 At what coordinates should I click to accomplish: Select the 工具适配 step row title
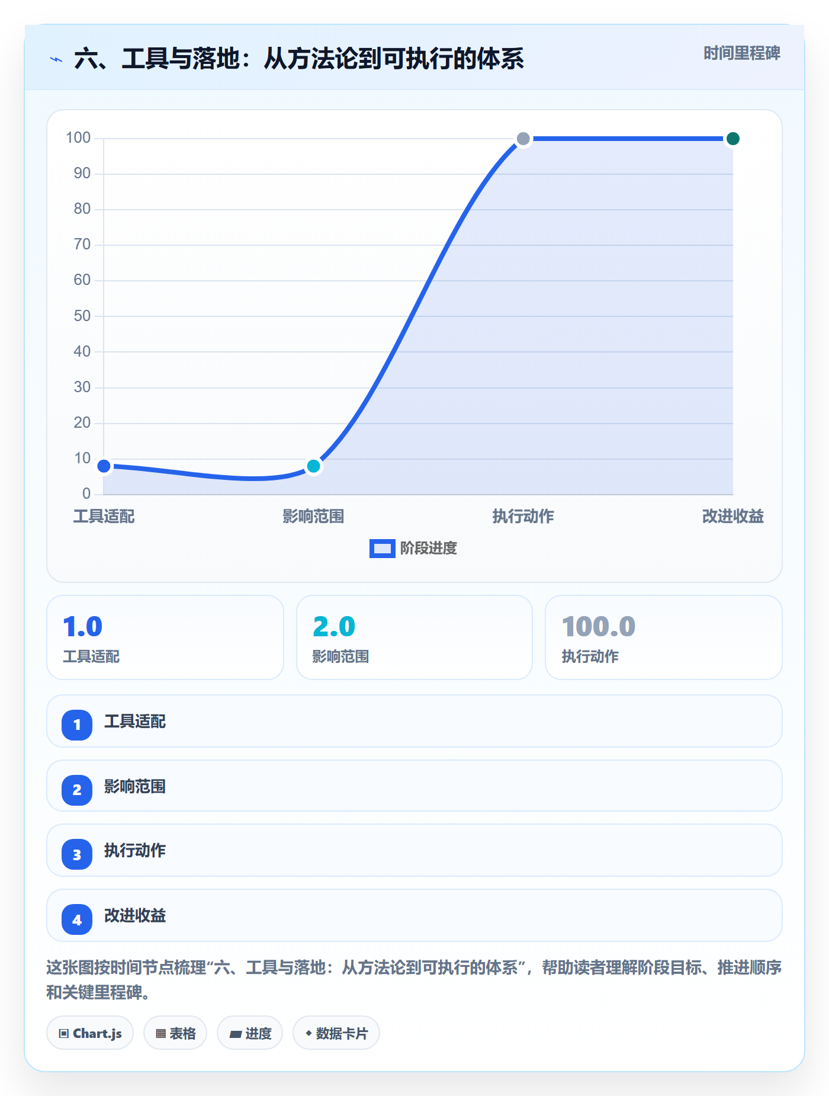tap(135, 722)
